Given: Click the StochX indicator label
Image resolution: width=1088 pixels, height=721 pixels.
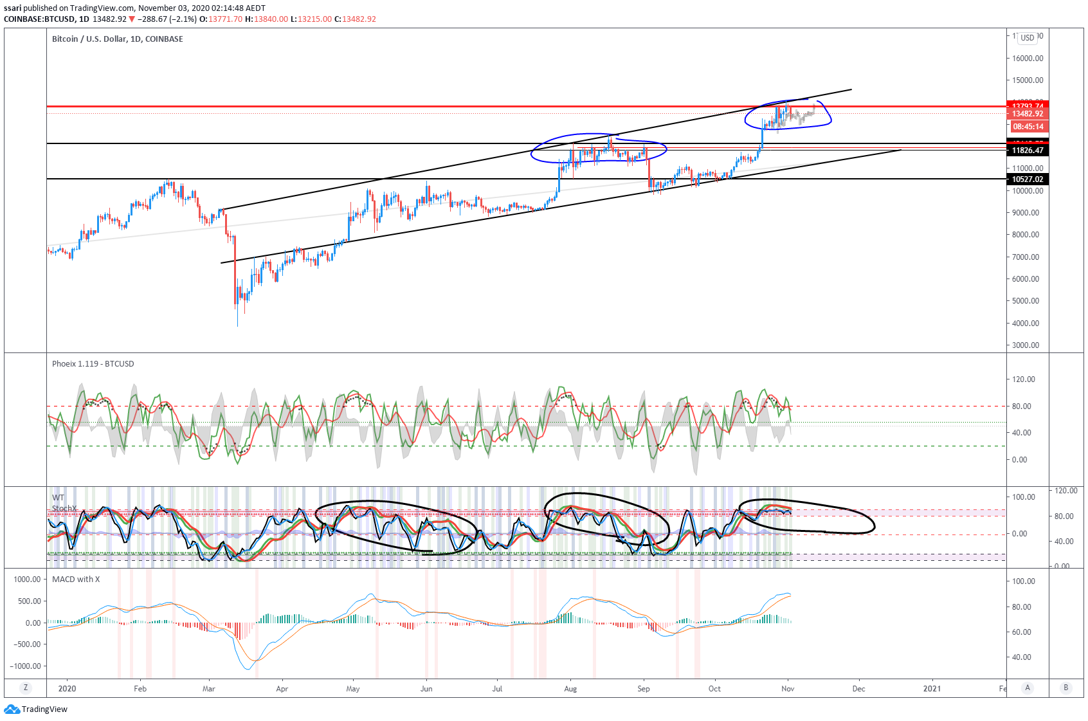Looking at the screenshot, I should (x=64, y=508).
